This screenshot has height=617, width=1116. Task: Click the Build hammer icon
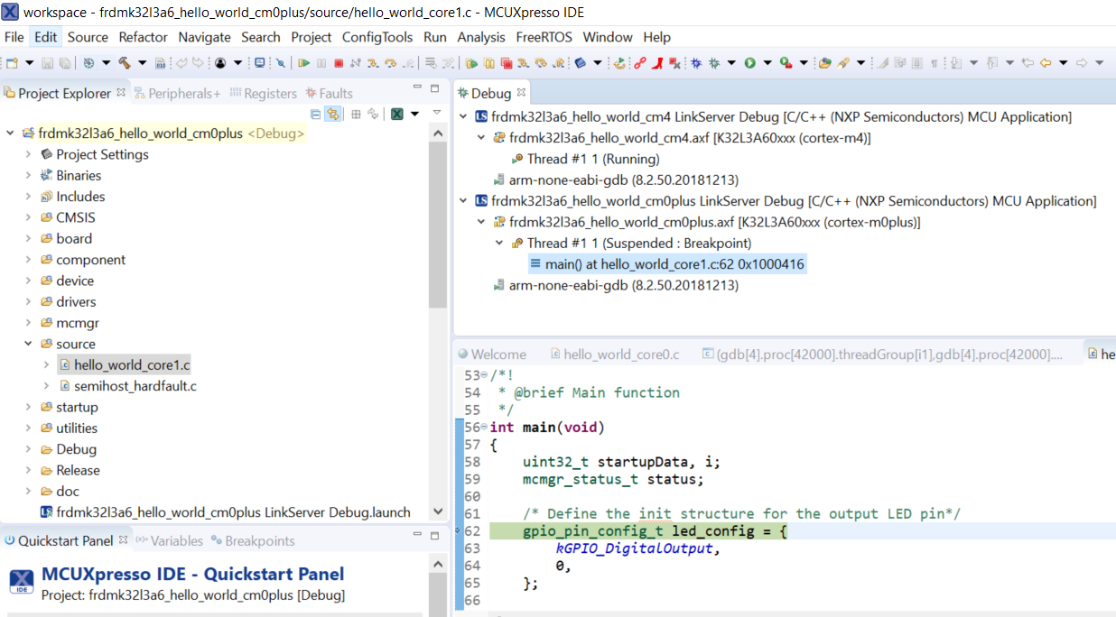125,63
